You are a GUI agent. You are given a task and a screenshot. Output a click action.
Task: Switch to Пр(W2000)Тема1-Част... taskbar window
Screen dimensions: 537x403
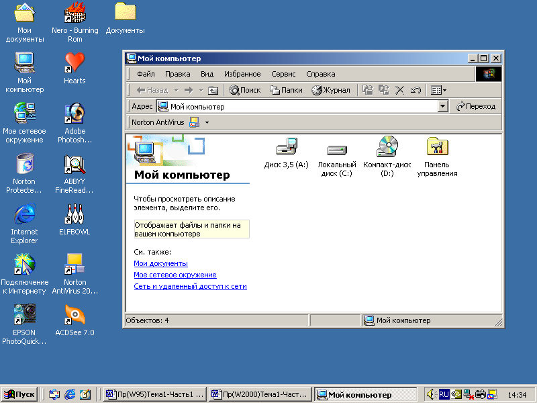click(260, 394)
